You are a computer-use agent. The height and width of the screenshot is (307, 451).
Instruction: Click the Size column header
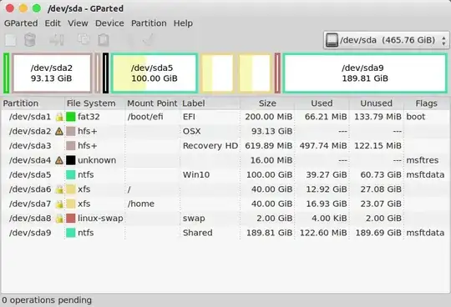[x=267, y=103]
